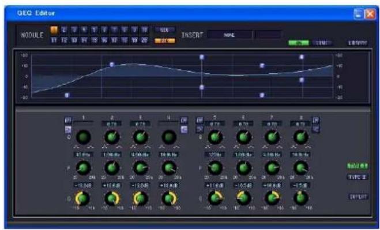Click band 7 Q knob
Screen dimensions: 380x230
[x=272, y=137]
